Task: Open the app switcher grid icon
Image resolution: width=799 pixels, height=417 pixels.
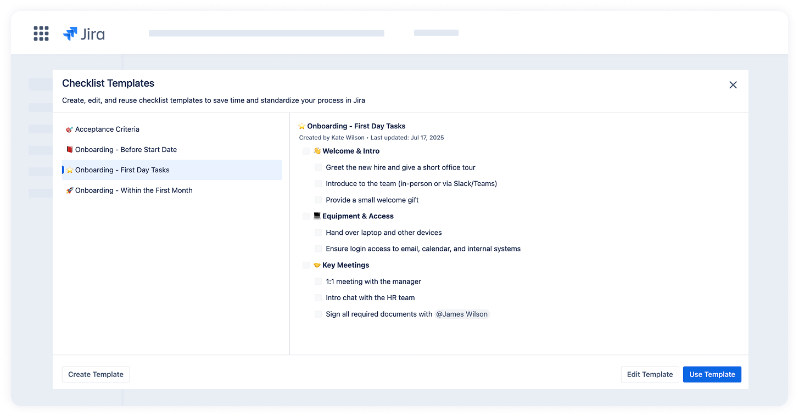Action: 41,33
